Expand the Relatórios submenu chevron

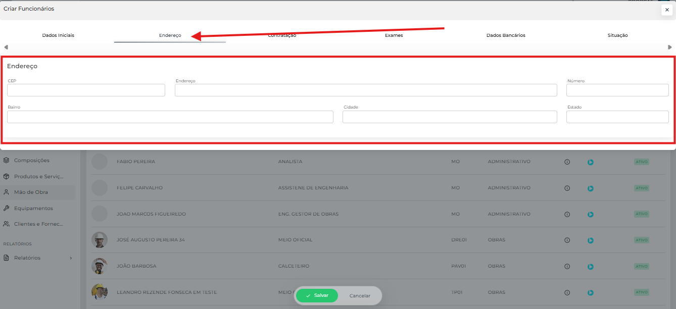coord(71,258)
